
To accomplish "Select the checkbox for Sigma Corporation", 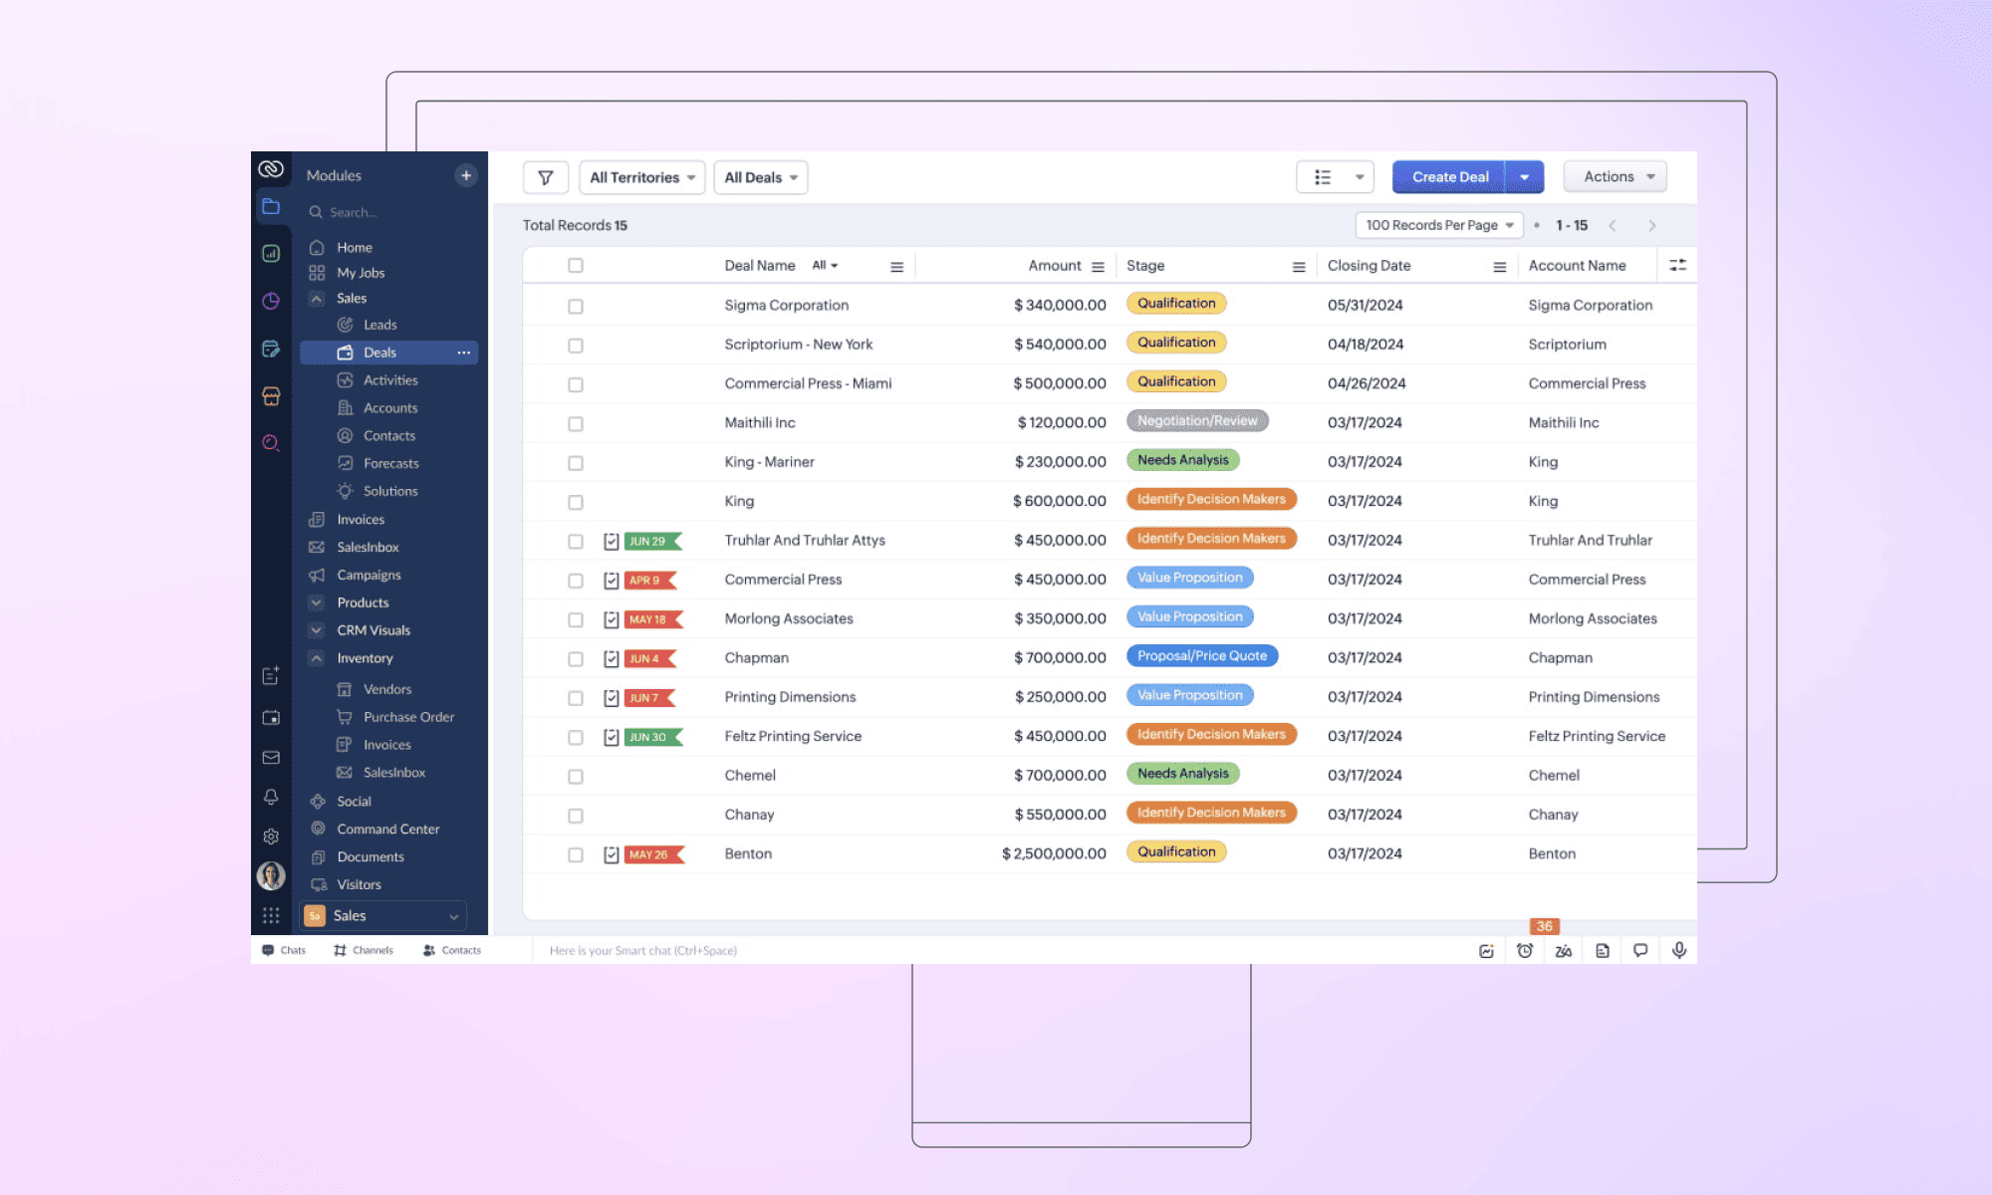I will pos(576,306).
